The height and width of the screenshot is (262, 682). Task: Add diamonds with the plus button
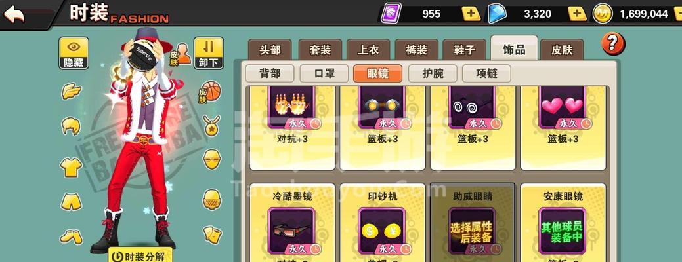(577, 14)
